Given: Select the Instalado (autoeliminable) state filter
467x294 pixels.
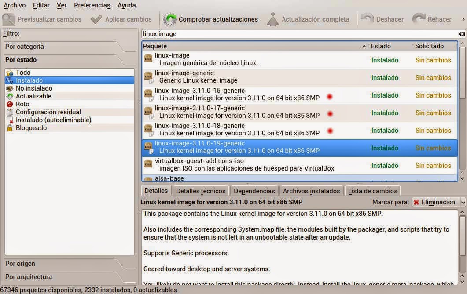Looking at the screenshot, I should 70,120.
